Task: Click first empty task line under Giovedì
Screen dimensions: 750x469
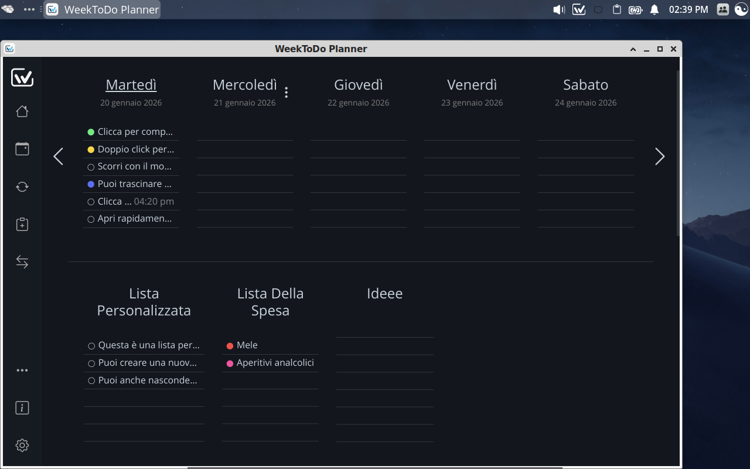Action: pos(359,132)
